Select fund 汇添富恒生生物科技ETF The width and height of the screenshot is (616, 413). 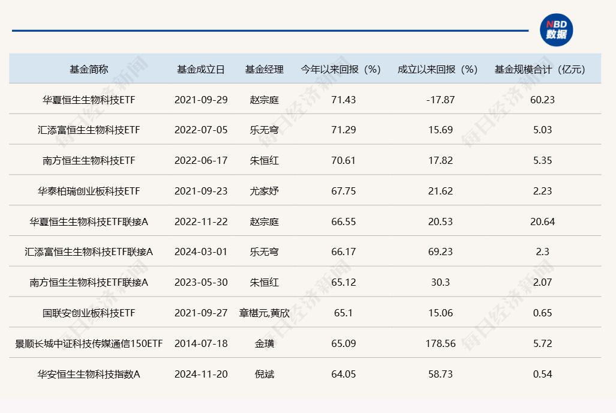[88, 129]
